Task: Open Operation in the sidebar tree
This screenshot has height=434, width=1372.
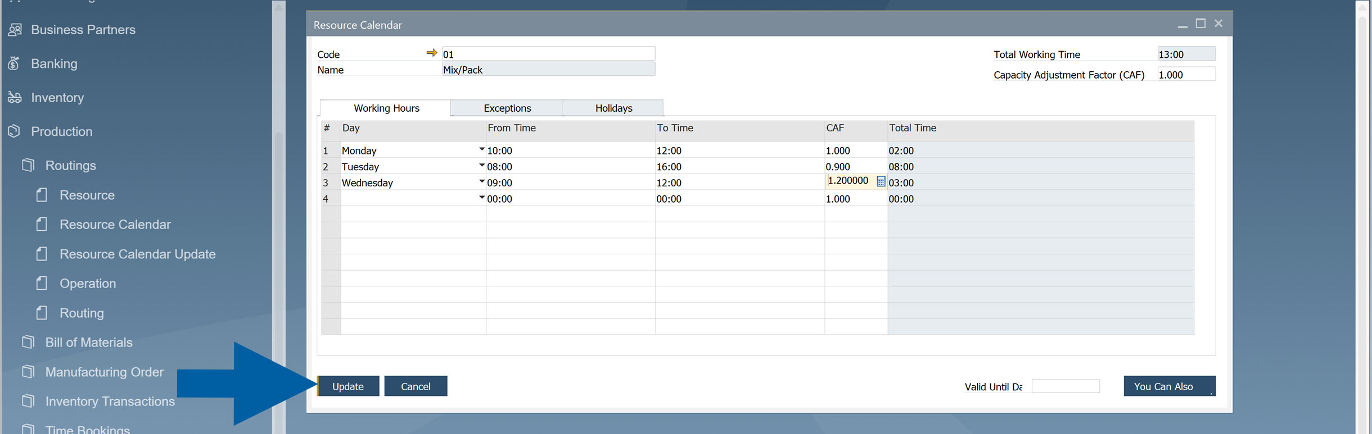Action: (88, 283)
